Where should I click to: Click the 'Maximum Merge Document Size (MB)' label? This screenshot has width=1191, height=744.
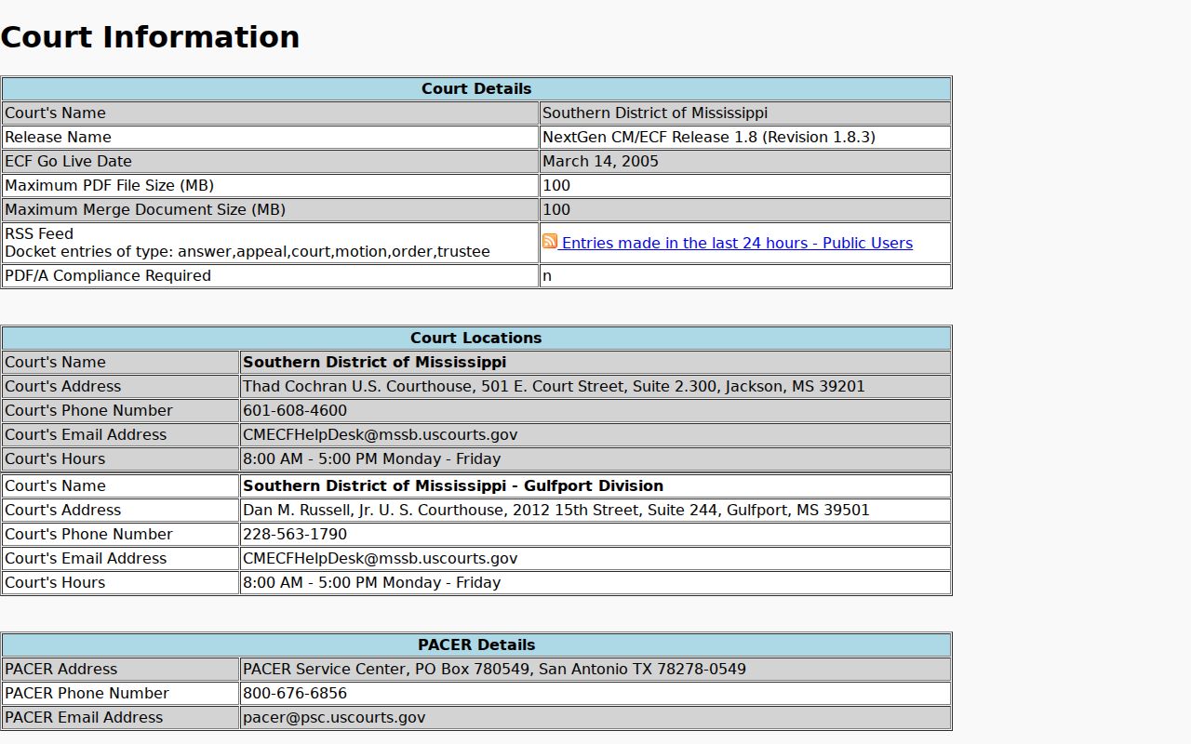tap(145, 209)
